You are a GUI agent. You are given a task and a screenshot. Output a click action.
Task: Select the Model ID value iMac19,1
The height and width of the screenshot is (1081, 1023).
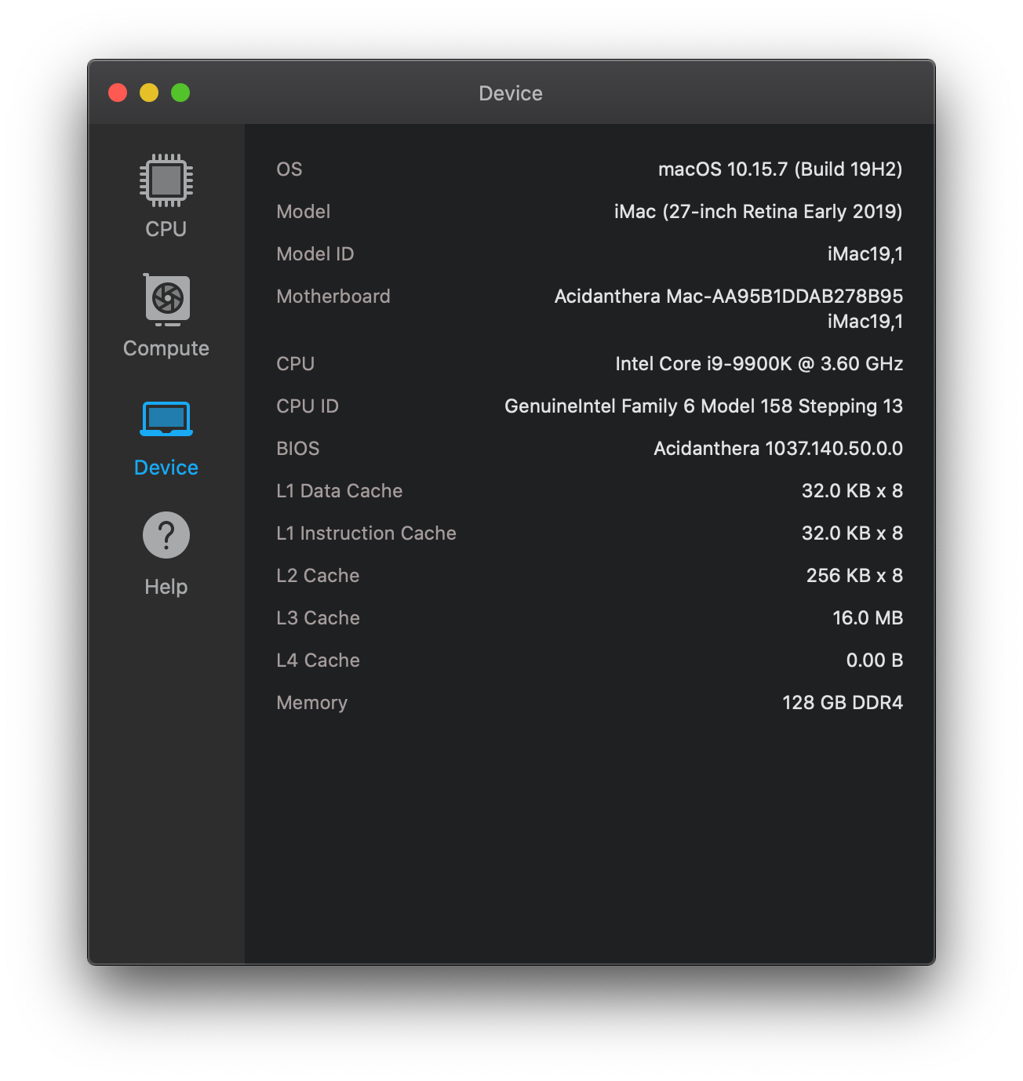pos(865,254)
